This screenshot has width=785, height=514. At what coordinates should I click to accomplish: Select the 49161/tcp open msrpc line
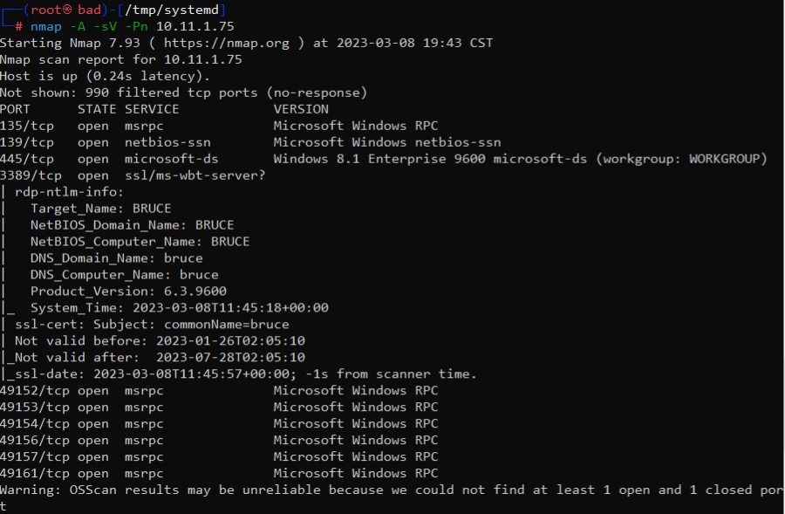pyautogui.click(x=219, y=473)
